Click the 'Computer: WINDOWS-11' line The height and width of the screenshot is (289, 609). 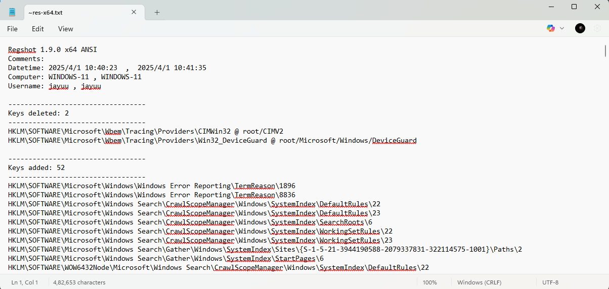click(75, 77)
